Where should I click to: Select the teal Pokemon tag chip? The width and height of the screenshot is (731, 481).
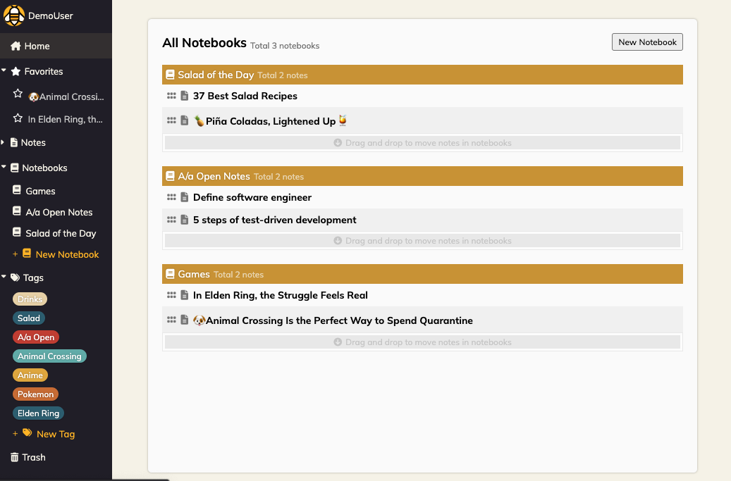[x=35, y=394]
